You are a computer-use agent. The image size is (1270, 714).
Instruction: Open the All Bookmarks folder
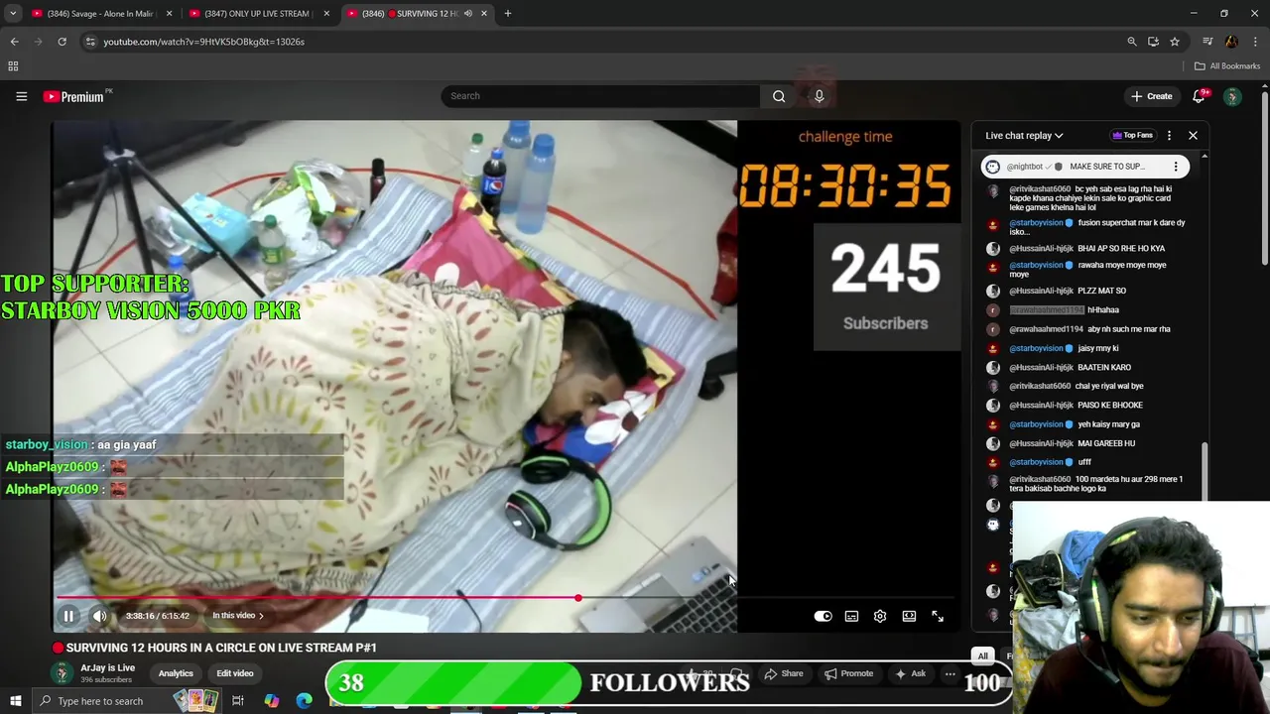pyautogui.click(x=1227, y=66)
